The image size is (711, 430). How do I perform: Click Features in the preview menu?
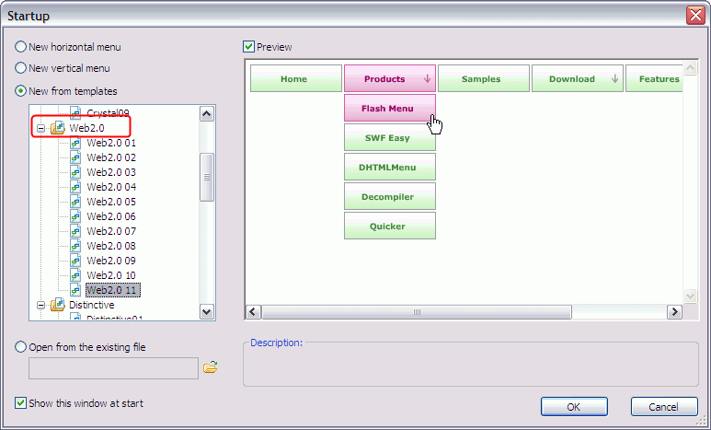pos(654,78)
